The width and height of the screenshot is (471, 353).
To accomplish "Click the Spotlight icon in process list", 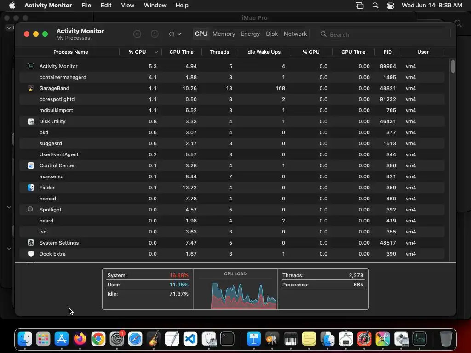I will click(30, 209).
